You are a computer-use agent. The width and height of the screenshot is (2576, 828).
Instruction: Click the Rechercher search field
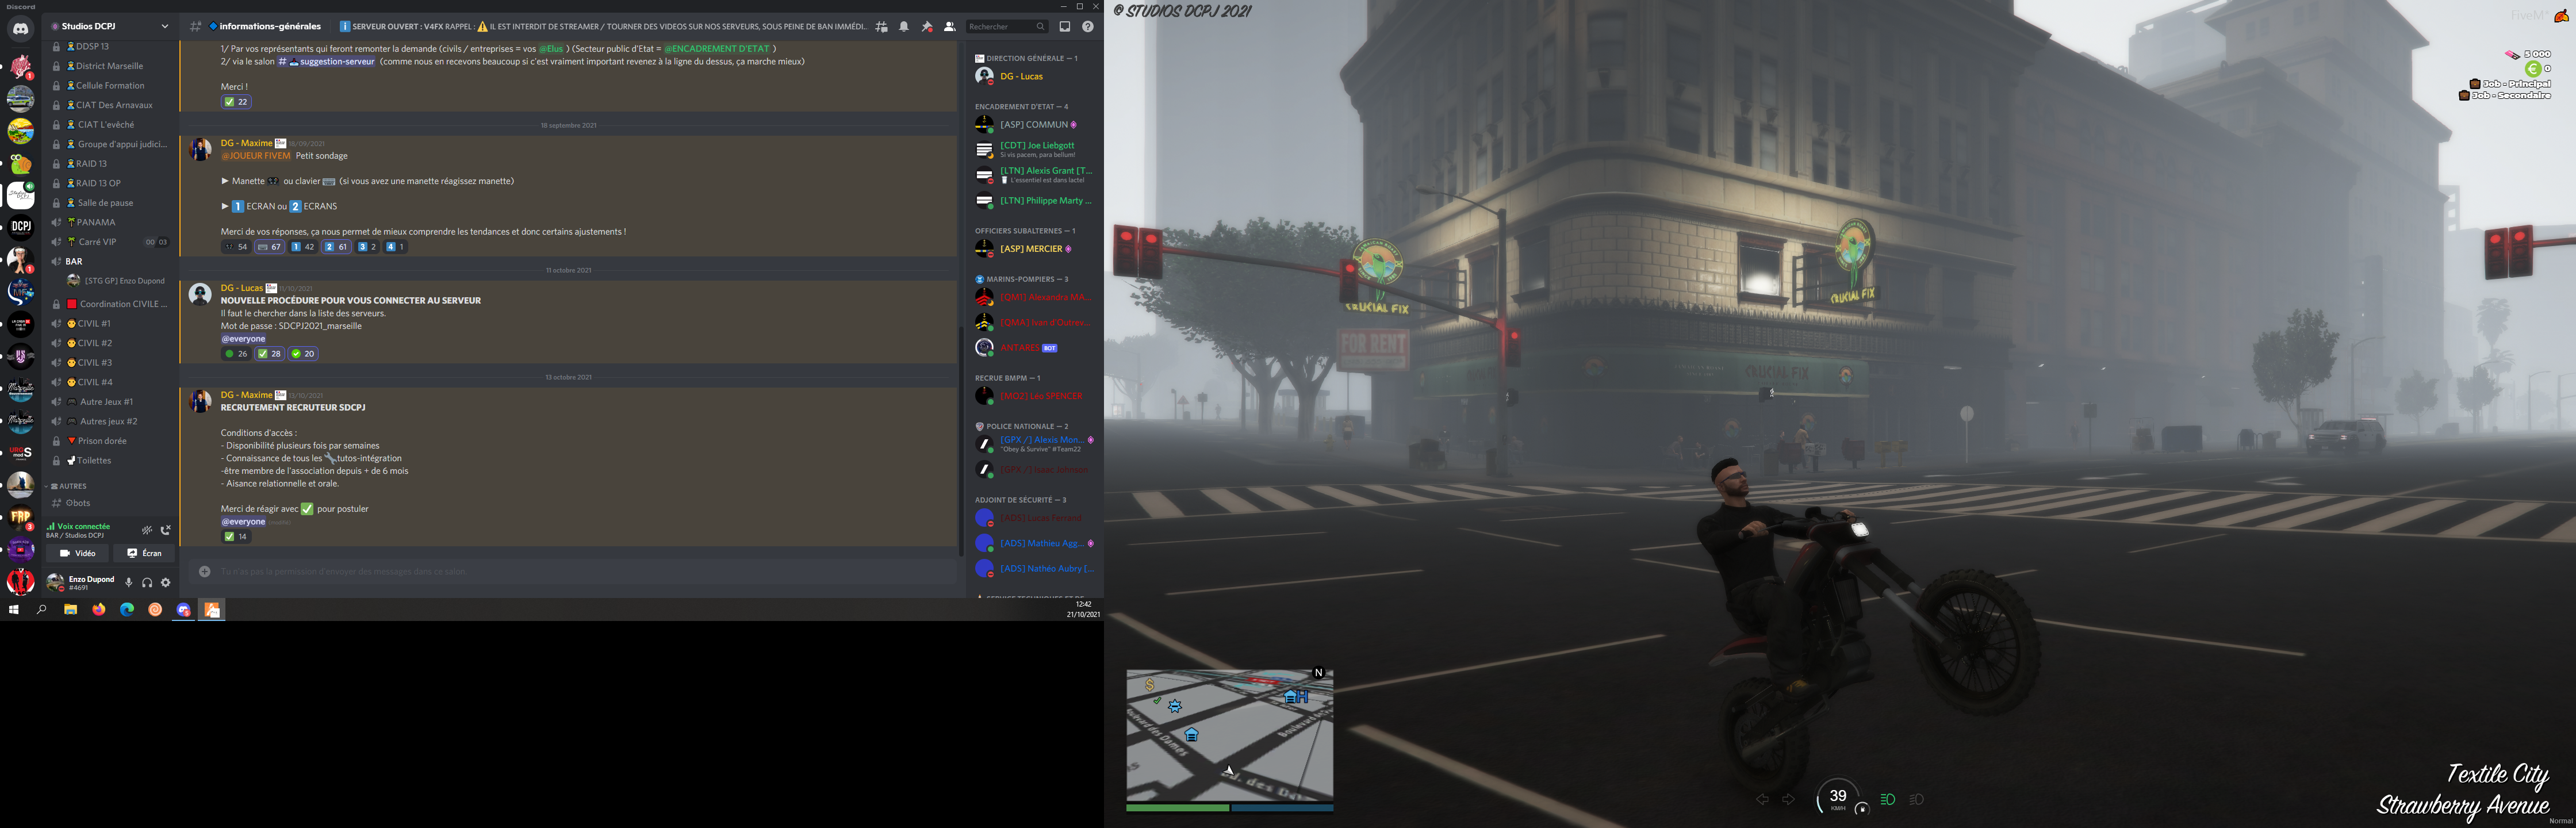(x=1007, y=27)
